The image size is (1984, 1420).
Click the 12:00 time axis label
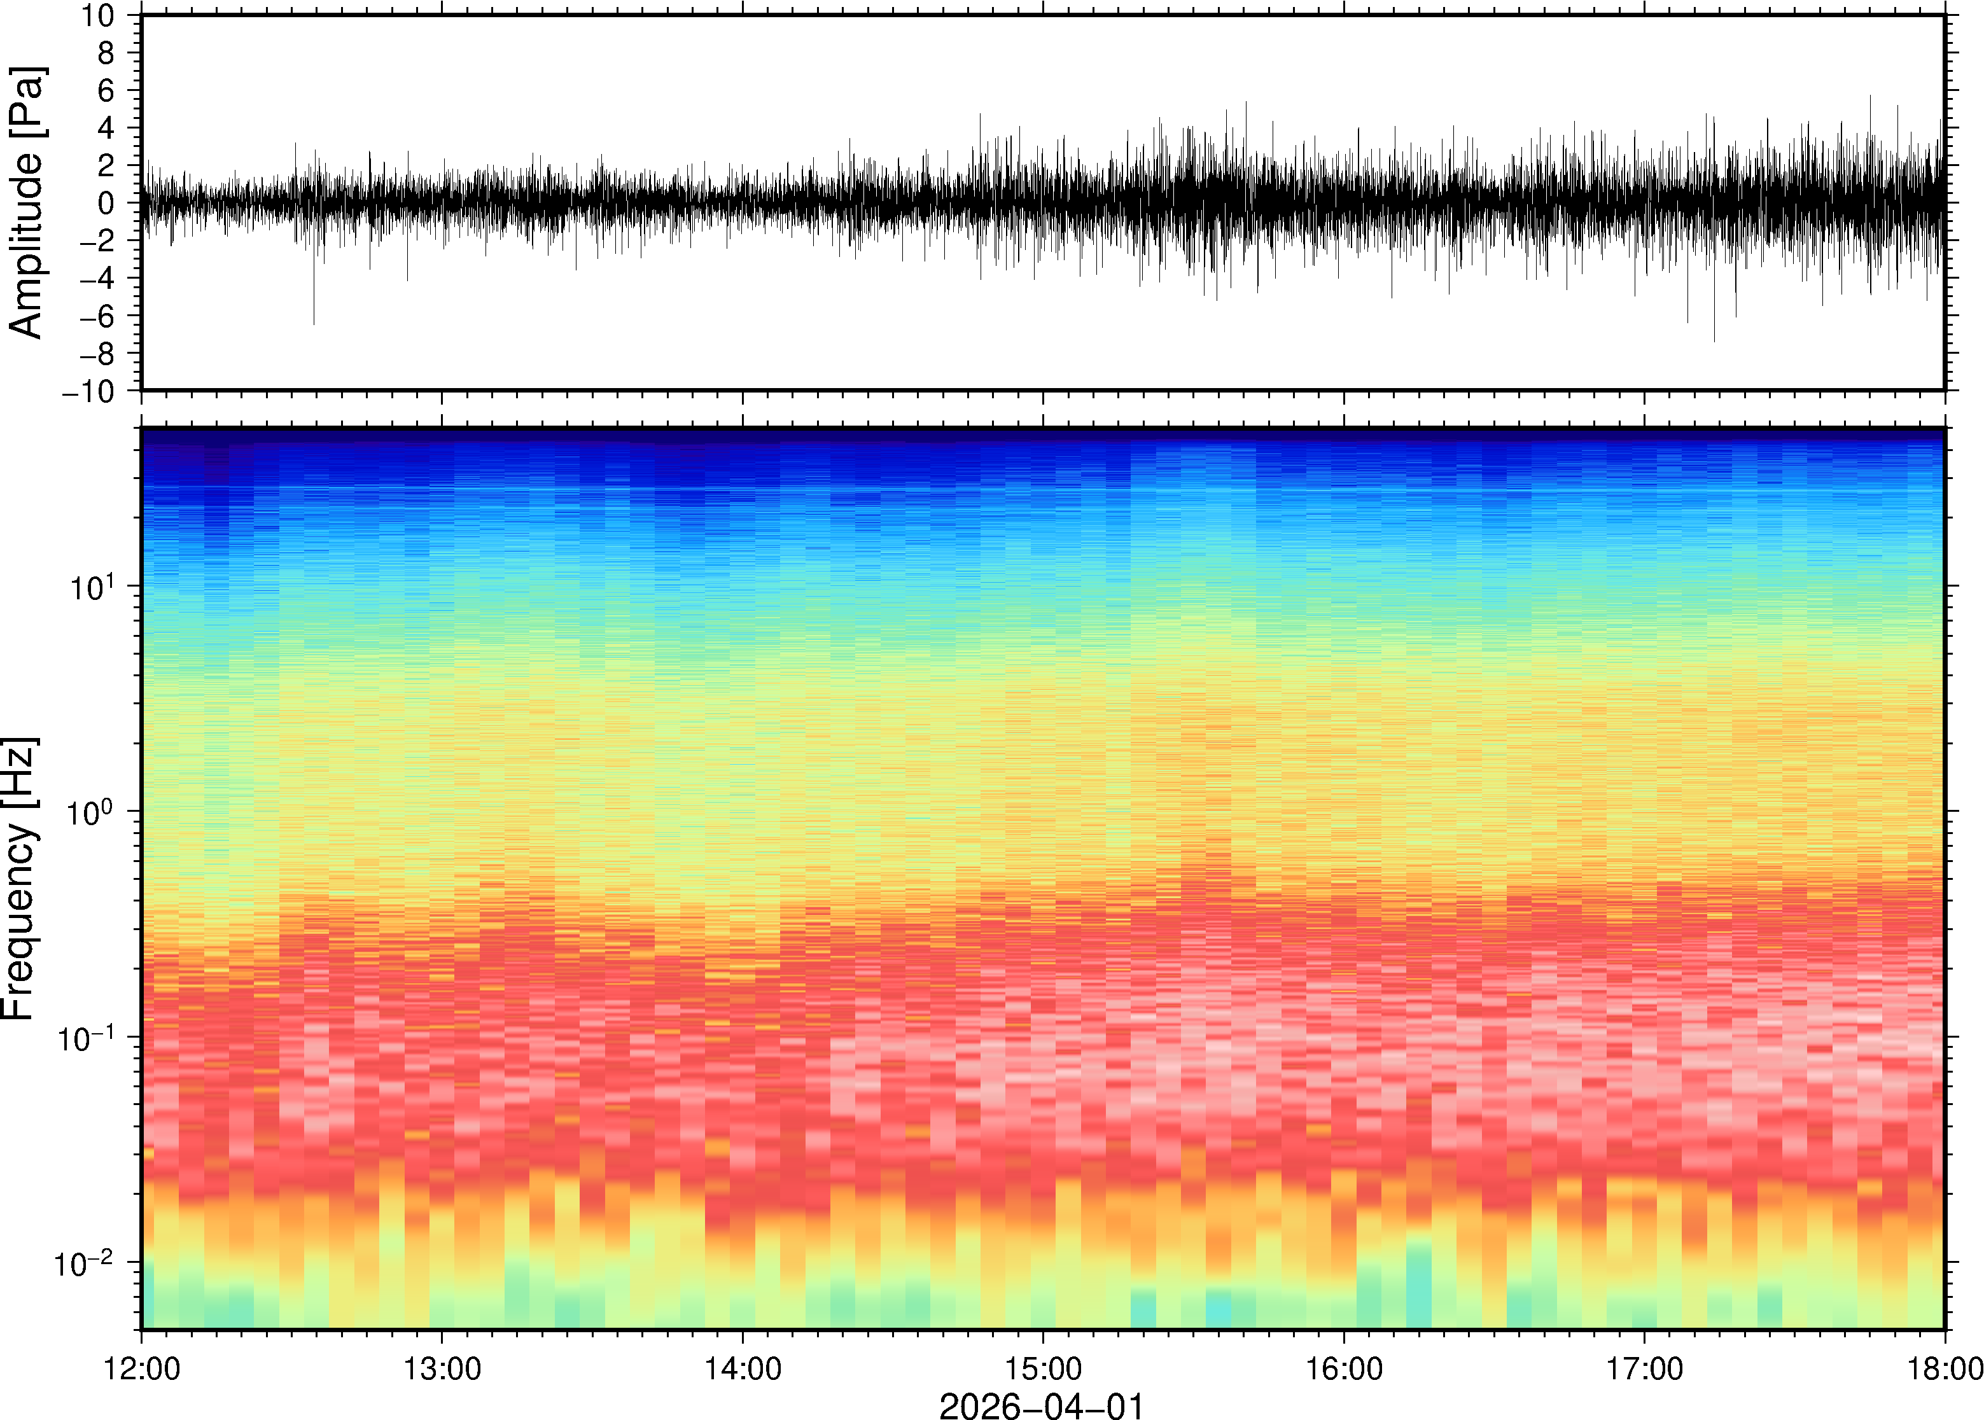click(142, 1368)
